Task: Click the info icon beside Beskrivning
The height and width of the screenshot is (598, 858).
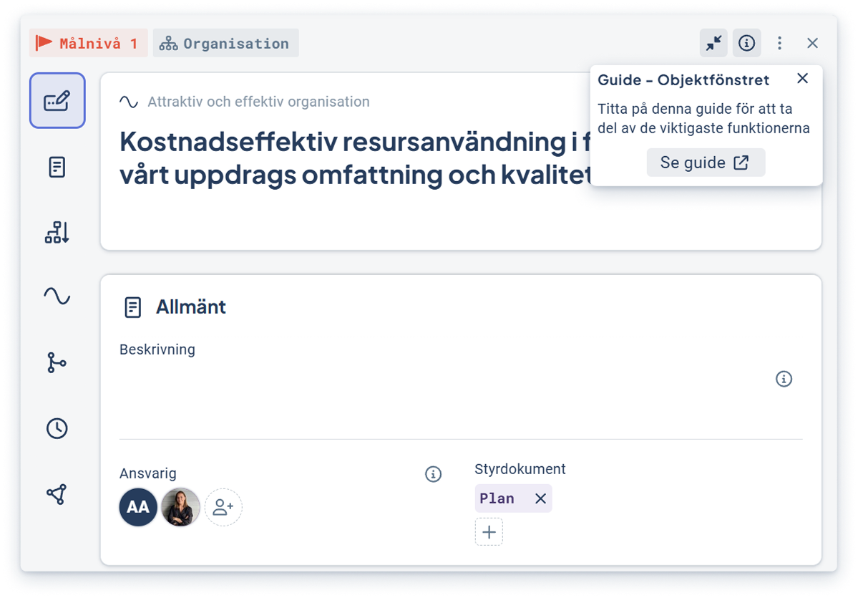Action: 784,379
